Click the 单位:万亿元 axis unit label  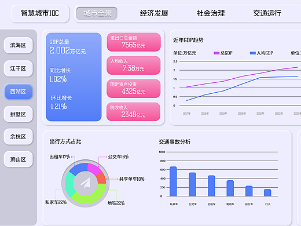pyautogui.click(x=185, y=53)
